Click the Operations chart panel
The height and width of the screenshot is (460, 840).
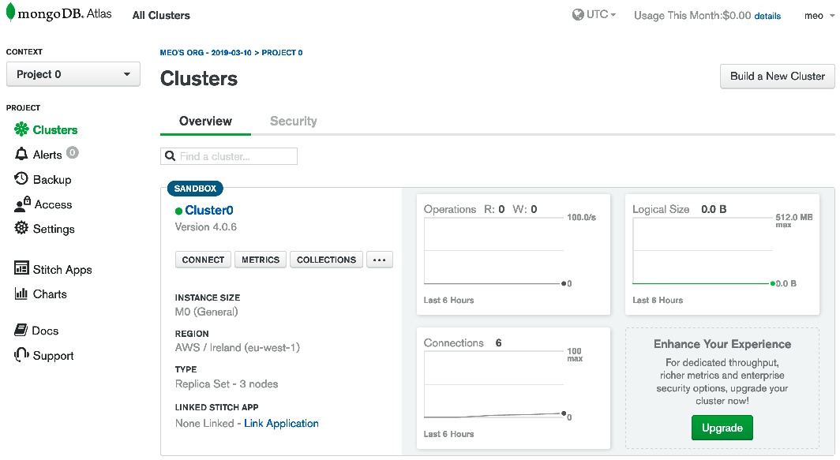(513, 254)
